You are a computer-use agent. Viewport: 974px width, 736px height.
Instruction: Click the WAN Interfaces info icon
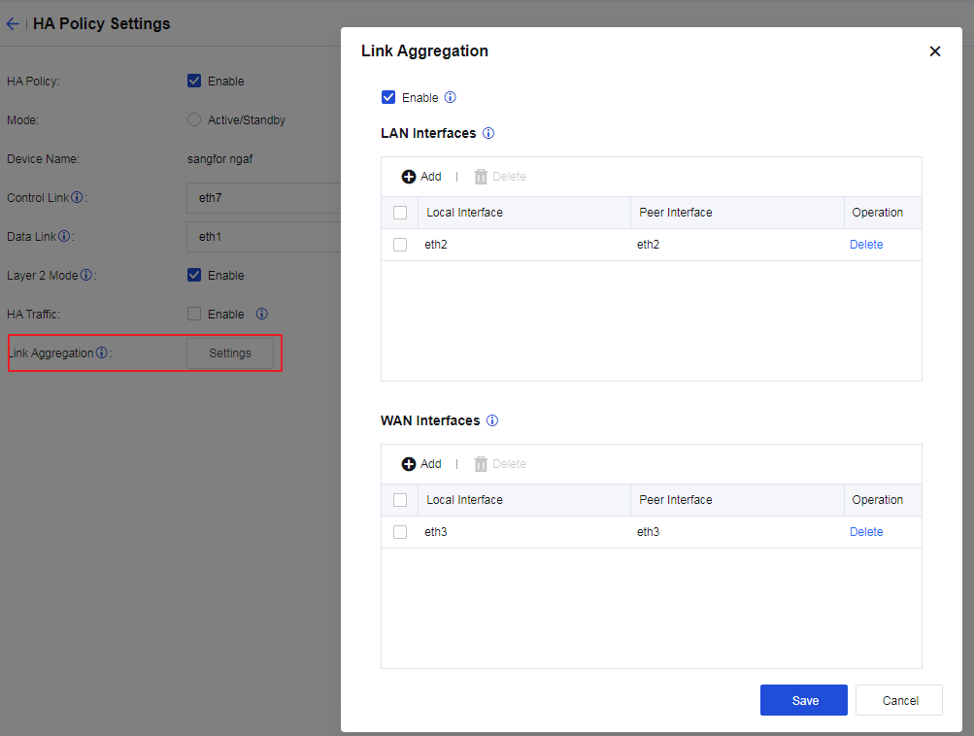[x=492, y=420]
